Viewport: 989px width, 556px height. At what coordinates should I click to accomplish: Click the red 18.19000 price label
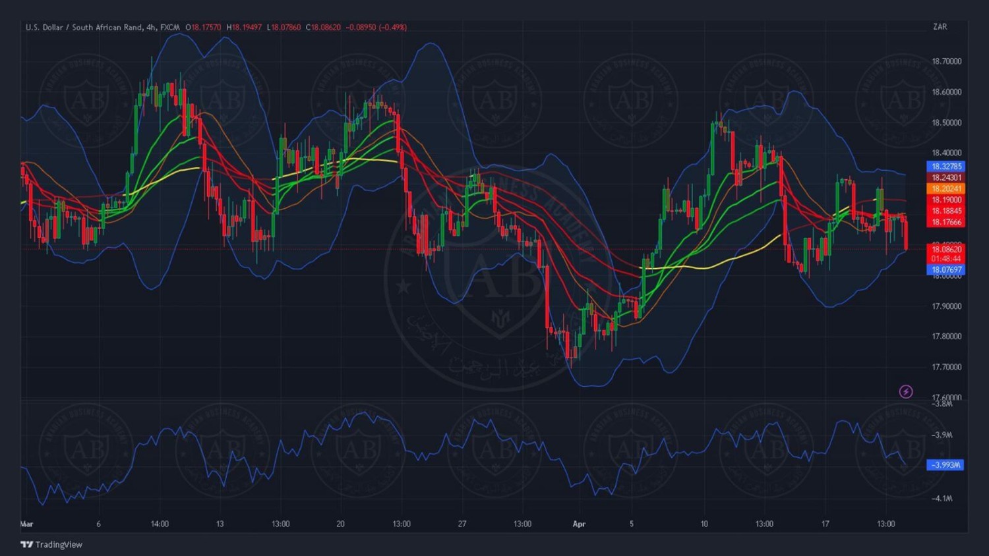click(946, 200)
